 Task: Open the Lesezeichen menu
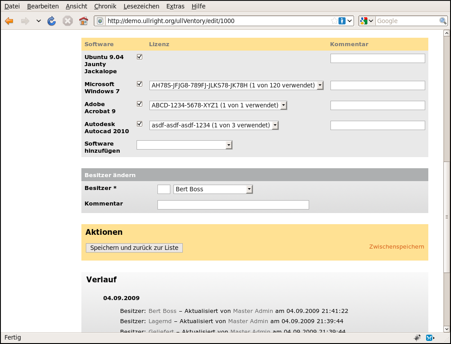coord(141,6)
